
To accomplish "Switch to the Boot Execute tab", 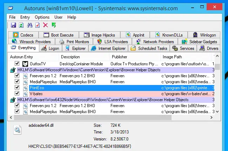I will tap(59, 35).
